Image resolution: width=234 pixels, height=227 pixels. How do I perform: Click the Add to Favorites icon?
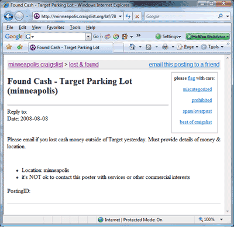[20, 47]
